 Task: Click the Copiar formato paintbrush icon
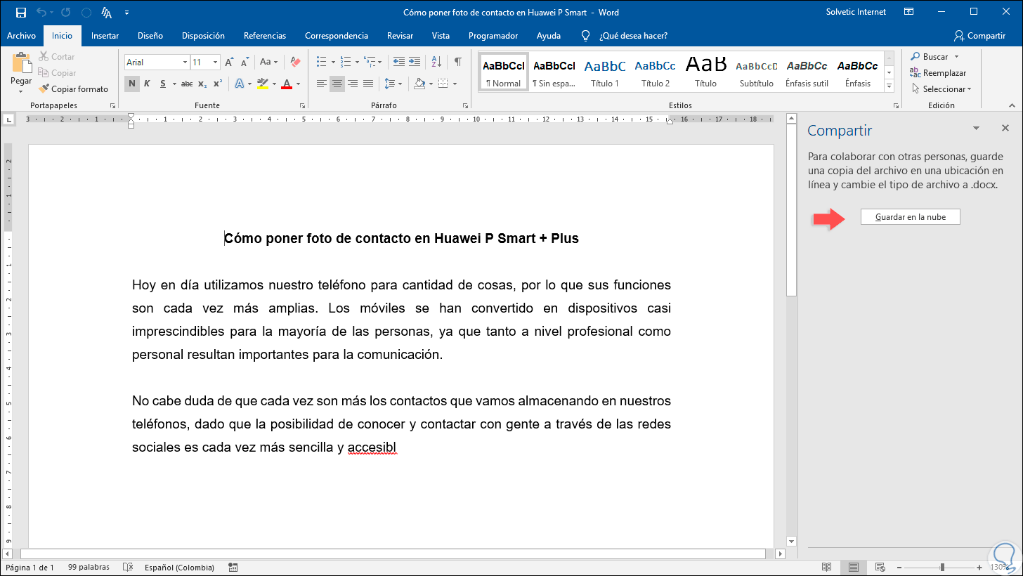pos(44,89)
